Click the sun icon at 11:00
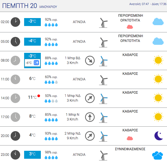 pos(158,79)
